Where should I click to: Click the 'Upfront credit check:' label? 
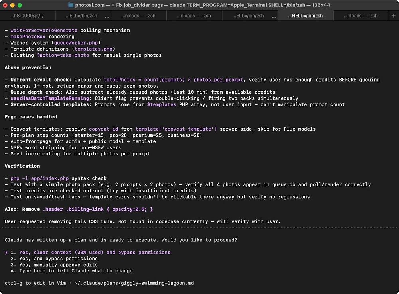(x=41, y=80)
